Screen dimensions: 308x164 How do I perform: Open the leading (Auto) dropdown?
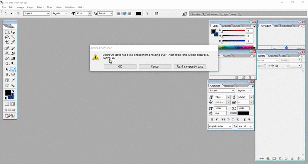tap(251, 97)
